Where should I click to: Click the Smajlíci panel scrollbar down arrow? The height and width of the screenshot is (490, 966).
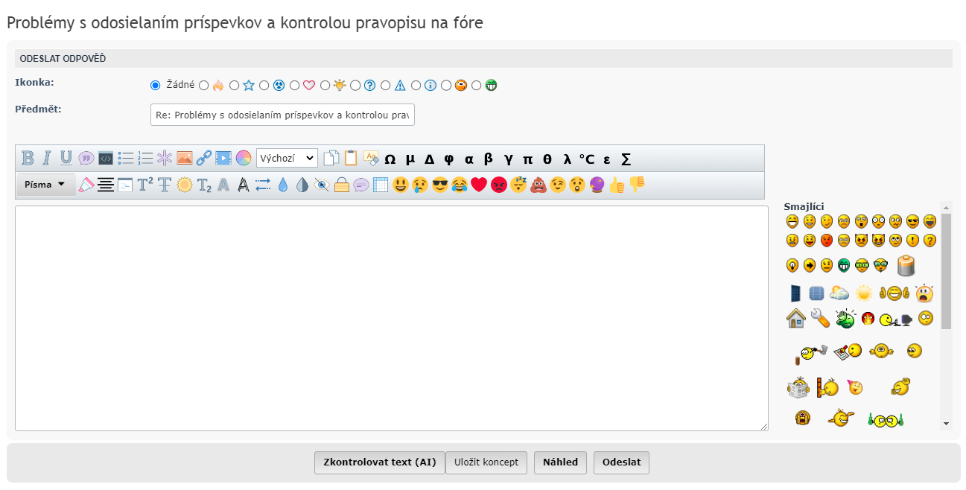(947, 424)
